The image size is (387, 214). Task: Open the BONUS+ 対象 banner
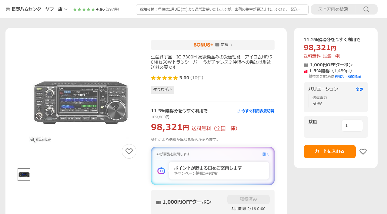(x=213, y=45)
